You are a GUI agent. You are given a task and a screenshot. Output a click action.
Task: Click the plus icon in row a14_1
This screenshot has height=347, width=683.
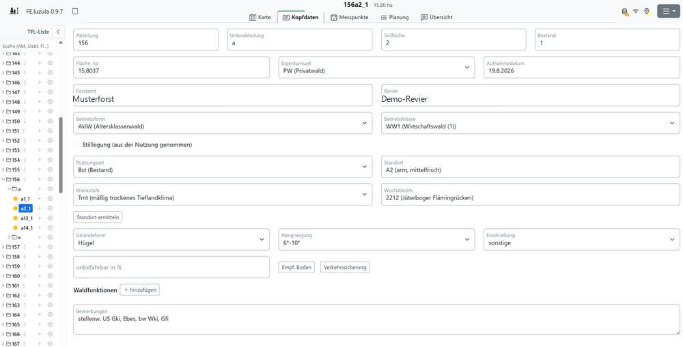click(39, 227)
